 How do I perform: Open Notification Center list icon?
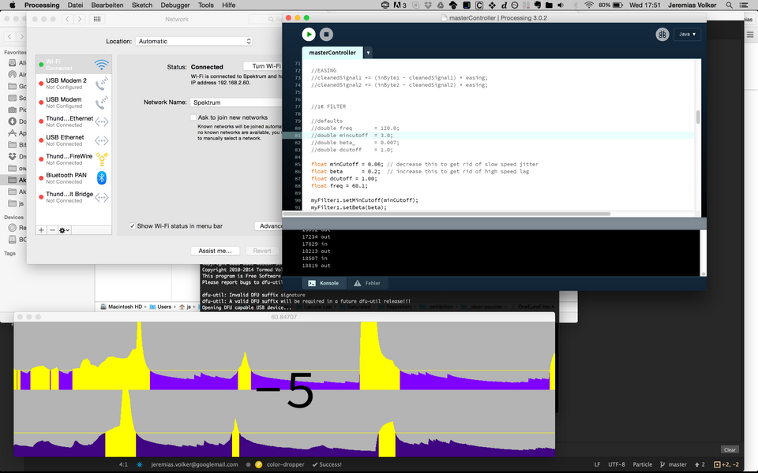[x=744, y=6]
